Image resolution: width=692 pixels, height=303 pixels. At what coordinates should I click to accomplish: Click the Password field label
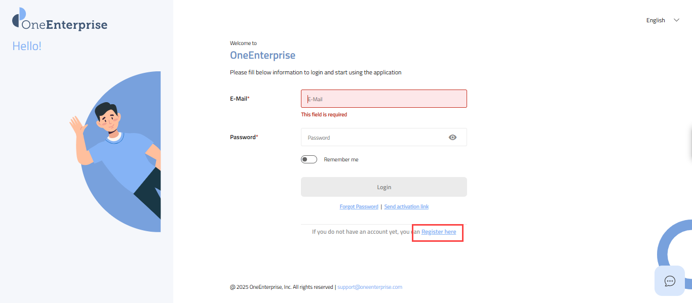click(244, 137)
